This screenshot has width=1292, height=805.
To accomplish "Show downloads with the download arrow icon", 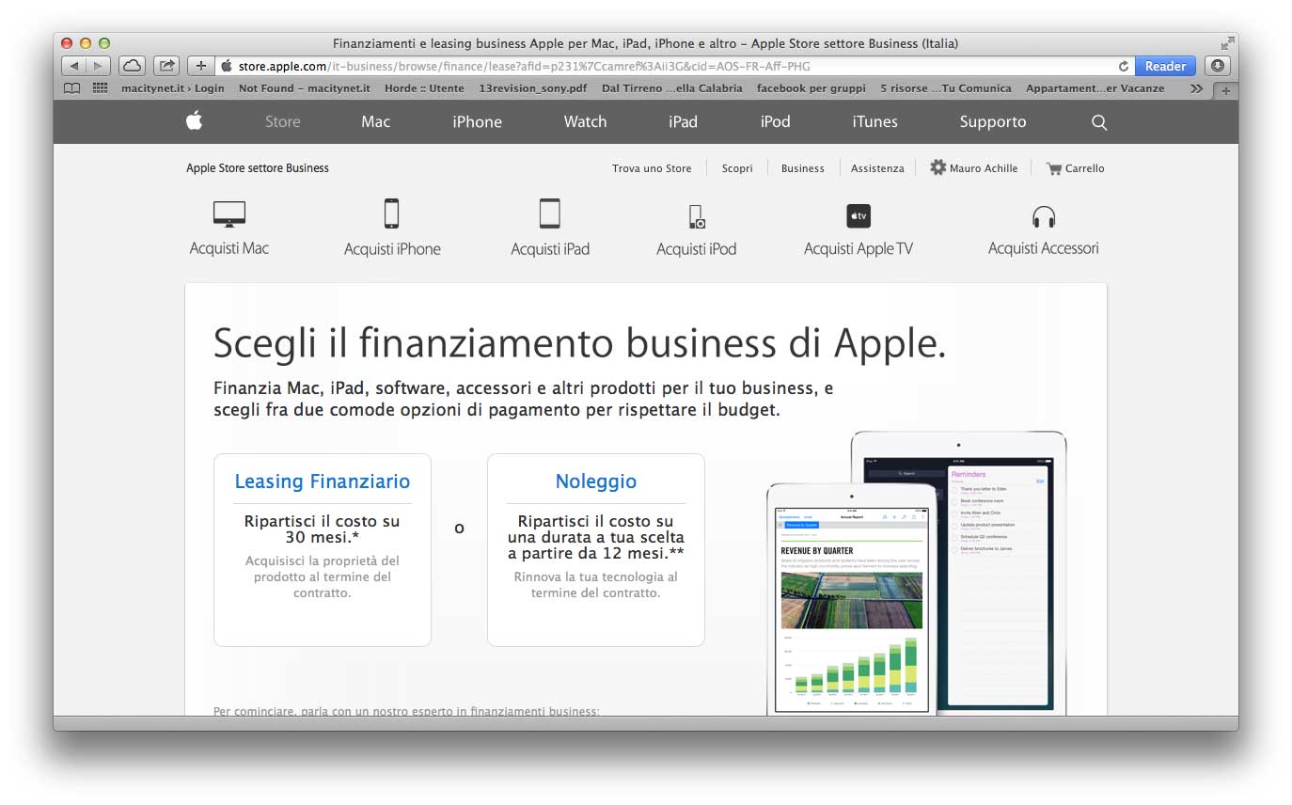I will 1217,66.
